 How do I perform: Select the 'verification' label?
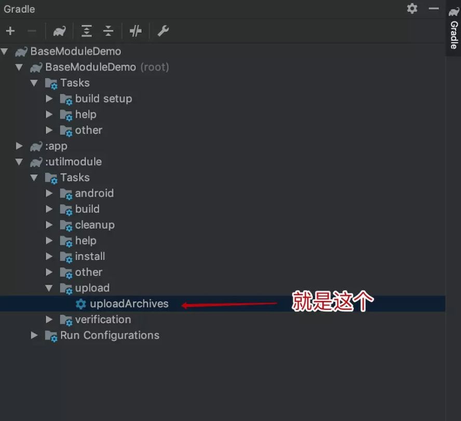point(103,320)
